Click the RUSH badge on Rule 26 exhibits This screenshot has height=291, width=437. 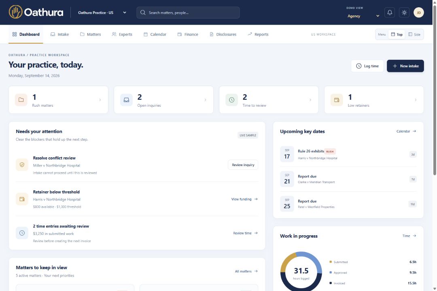click(330, 152)
